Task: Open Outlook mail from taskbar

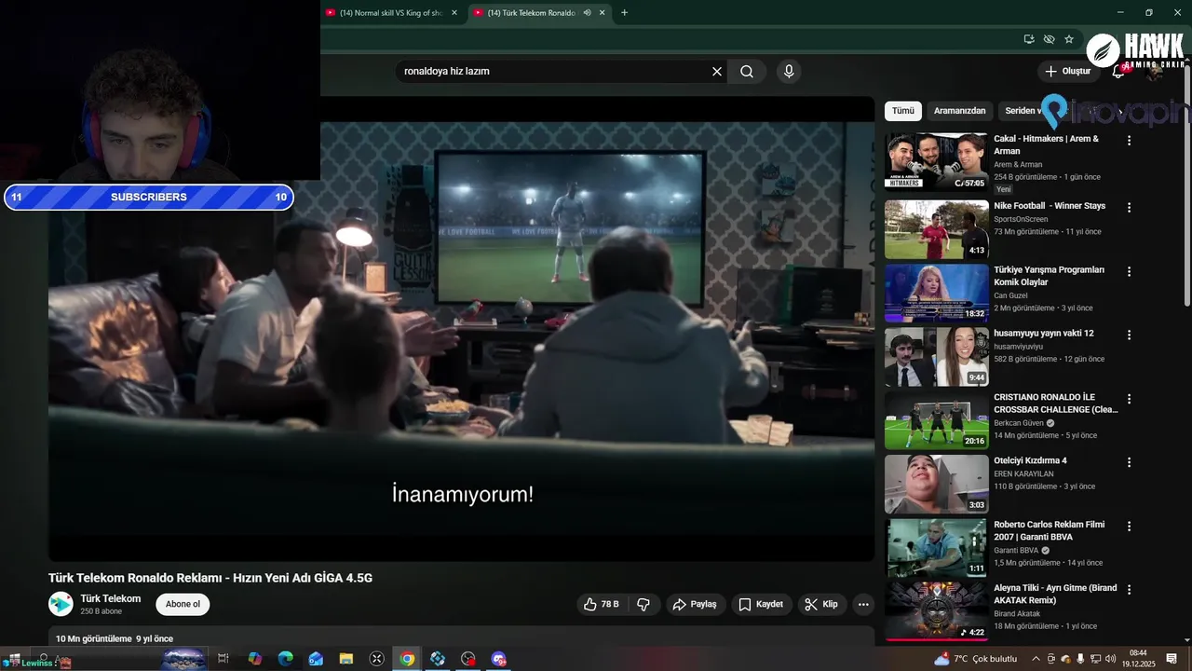Action: [x=316, y=659]
